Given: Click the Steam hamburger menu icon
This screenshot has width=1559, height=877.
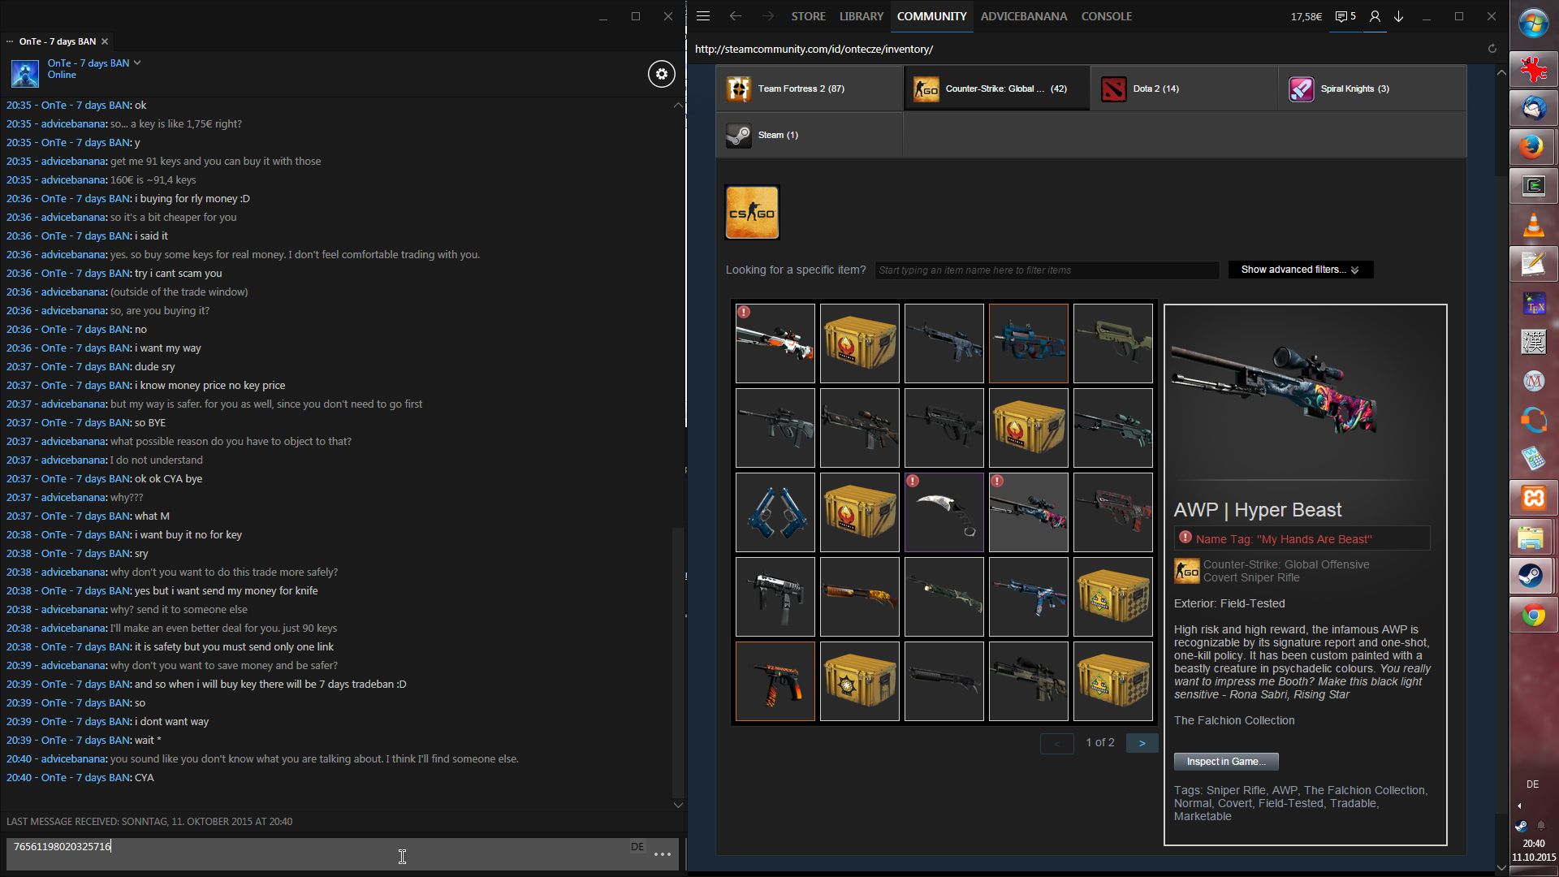Looking at the screenshot, I should click(x=703, y=16).
